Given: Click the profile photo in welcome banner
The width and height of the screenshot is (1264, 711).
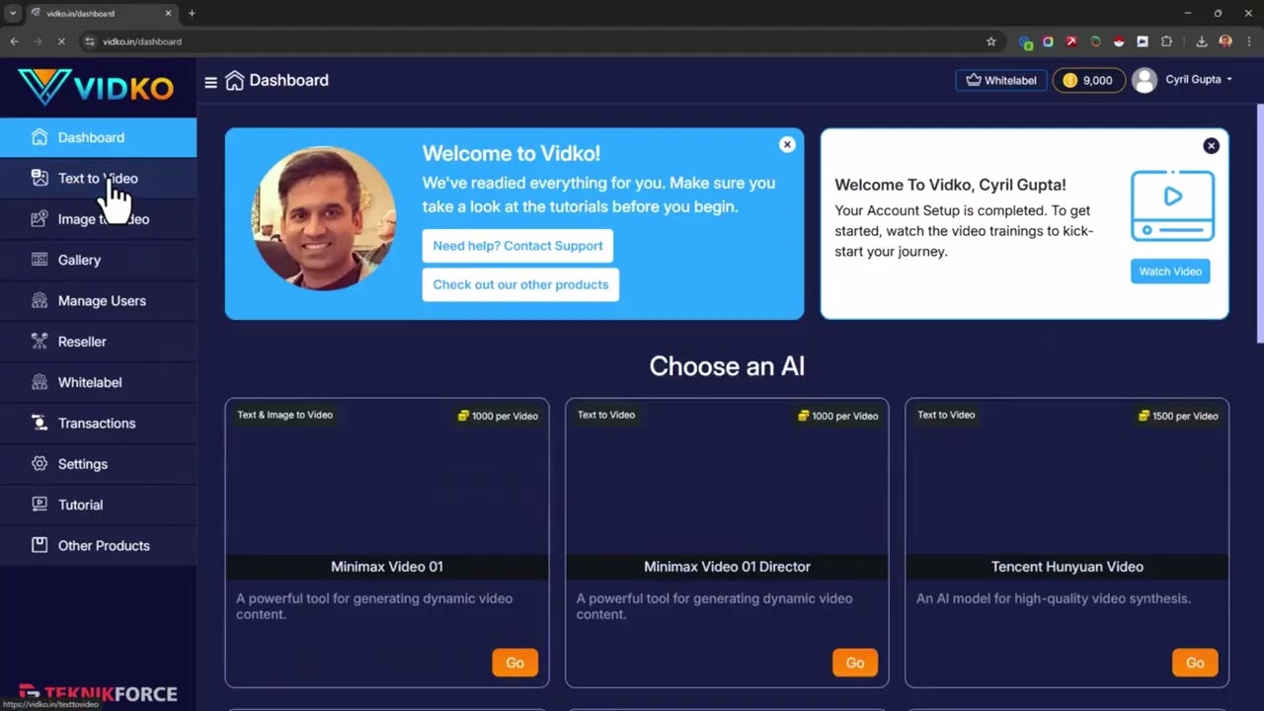Looking at the screenshot, I should pyautogui.click(x=324, y=218).
